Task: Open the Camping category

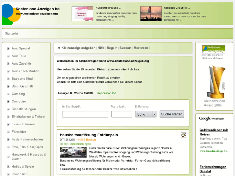Action: pyautogui.click(x=18, y=94)
